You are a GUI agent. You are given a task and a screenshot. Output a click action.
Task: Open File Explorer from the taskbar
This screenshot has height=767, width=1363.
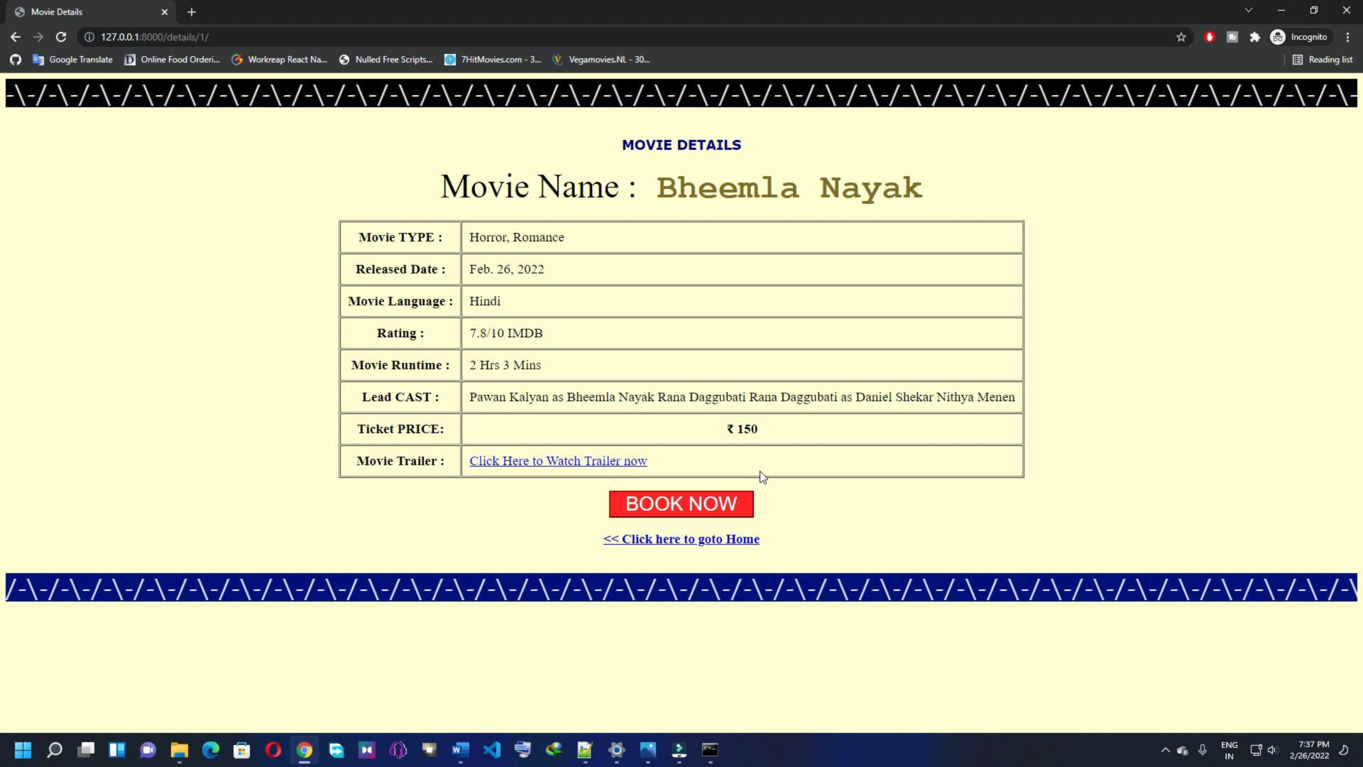pos(180,750)
